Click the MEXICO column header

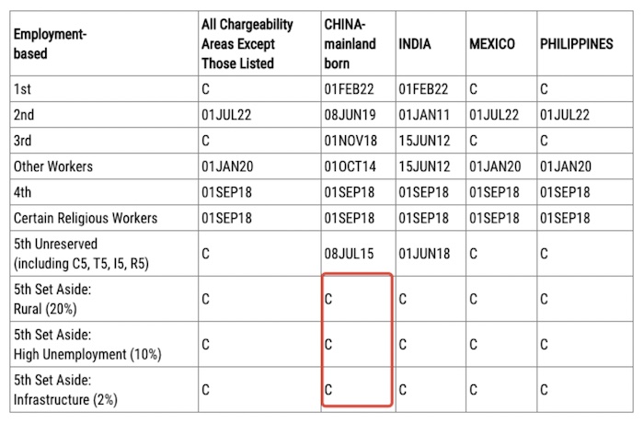pyautogui.click(x=501, y=43)
